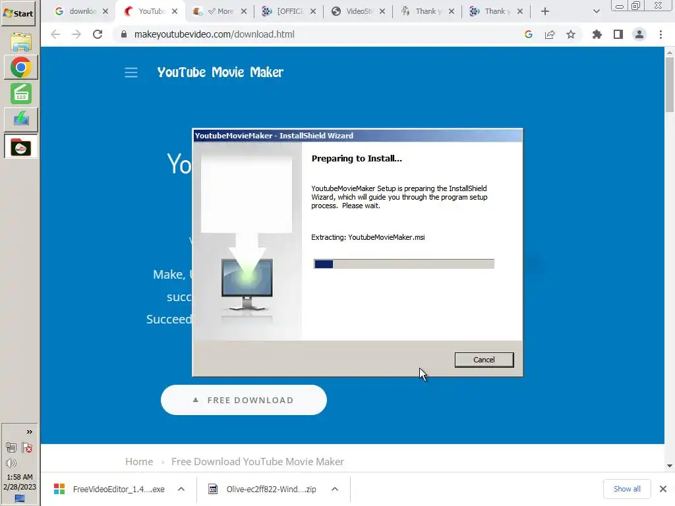The height and width of the screenshot is (506, 675).
Task: Bookmark this page with star icon
Action: pyautogui.click(x=571, y=34)
